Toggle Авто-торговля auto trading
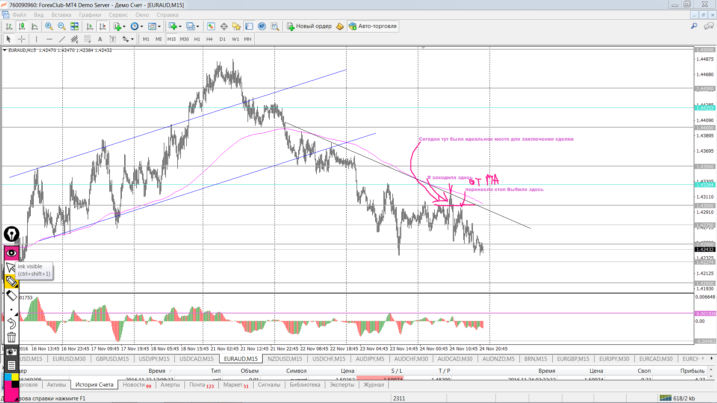This screenshot has height=403, width=717. (373, 26)
